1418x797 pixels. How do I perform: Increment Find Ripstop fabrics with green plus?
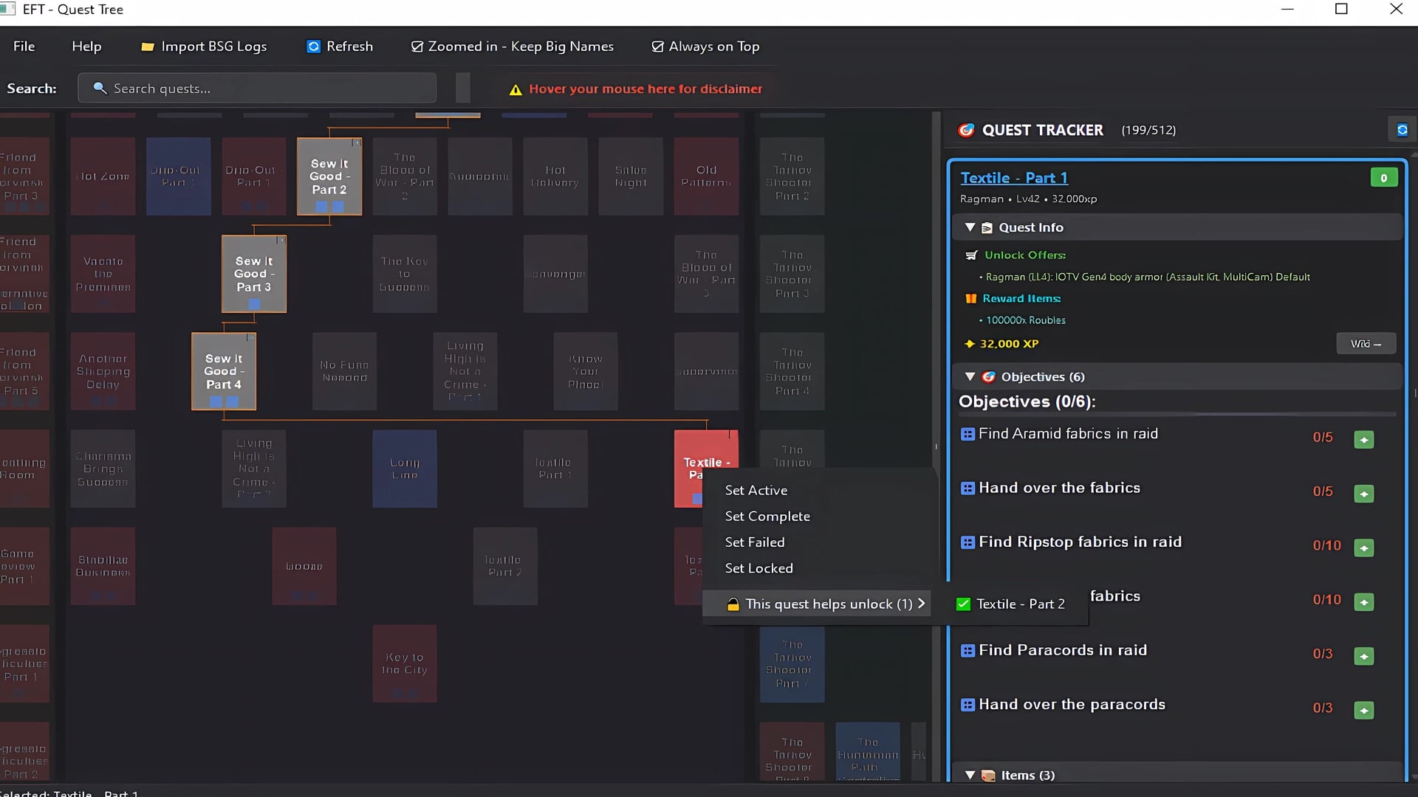point(1364,548)
